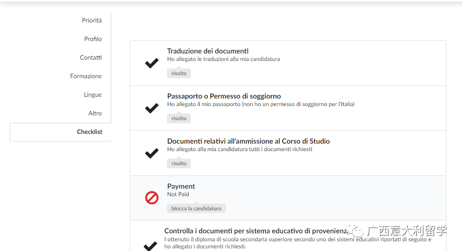Click the risolto tag under Traduzione dei documenti

click(x=179, y=73)
